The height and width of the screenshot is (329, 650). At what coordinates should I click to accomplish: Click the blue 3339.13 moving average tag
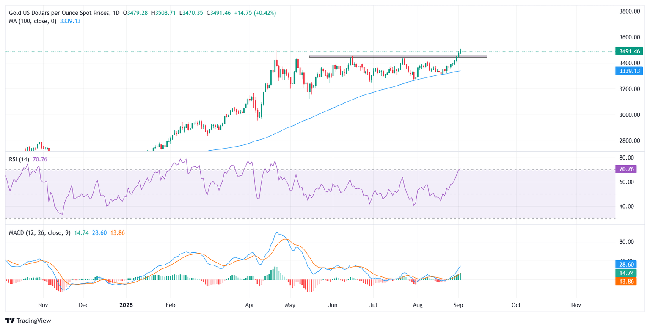click(x=628, y=71)
